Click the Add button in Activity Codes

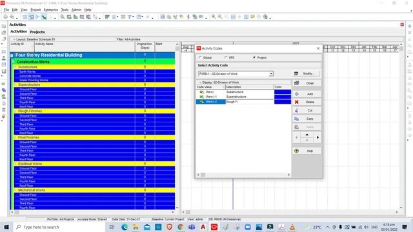307,94
